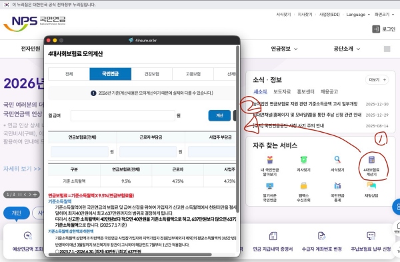The image size is (400, 262).
Task: Click the 기준 소득월액 row label
Action: pos(74,181)
